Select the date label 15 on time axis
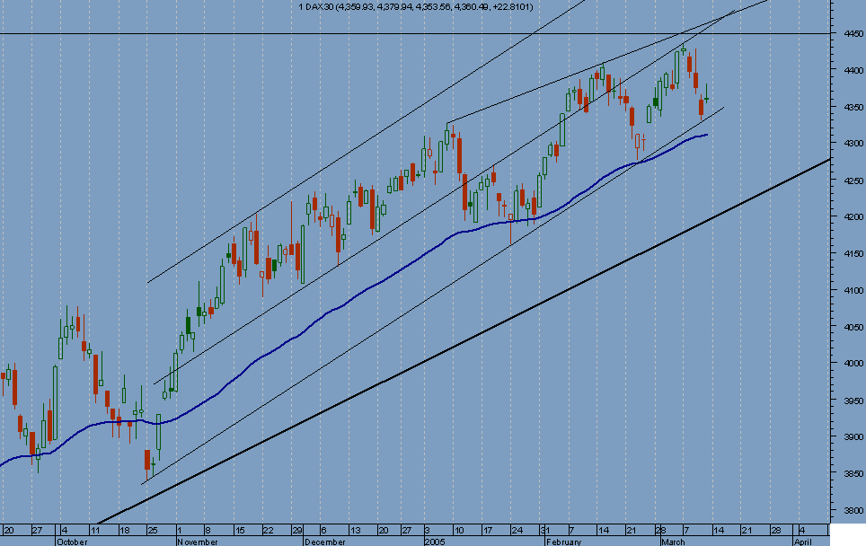The width and height of the screenshot is (866, 546). point(240,531)
